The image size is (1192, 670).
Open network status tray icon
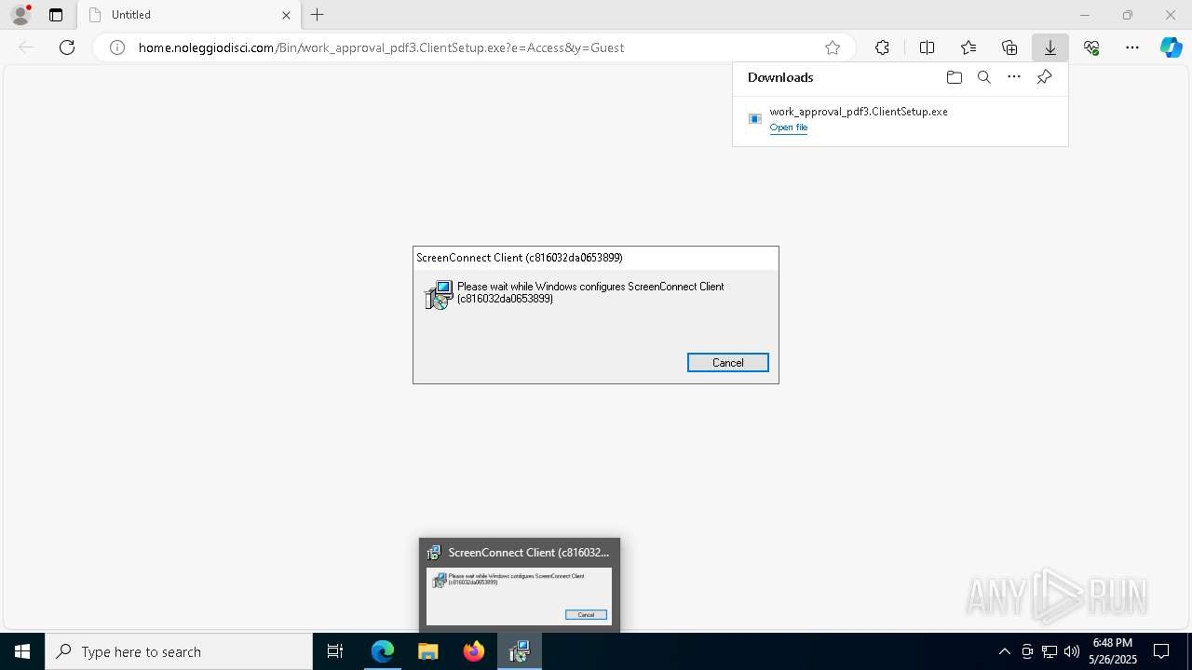point(1050,651)
